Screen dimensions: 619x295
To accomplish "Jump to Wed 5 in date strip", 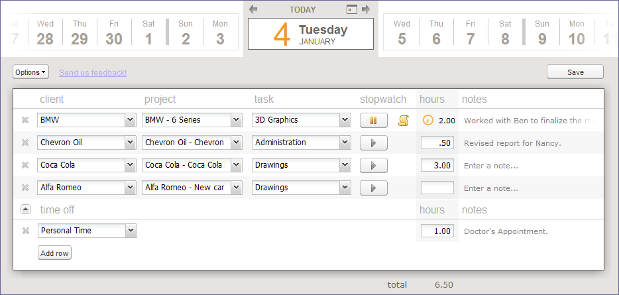I will tap(402, 32).
